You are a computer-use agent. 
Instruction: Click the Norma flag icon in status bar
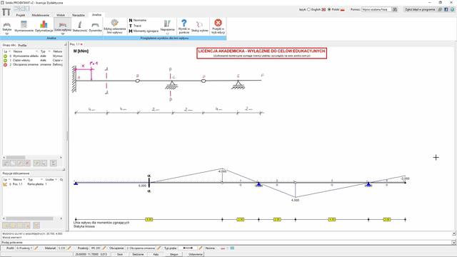(x=223, y=248)
